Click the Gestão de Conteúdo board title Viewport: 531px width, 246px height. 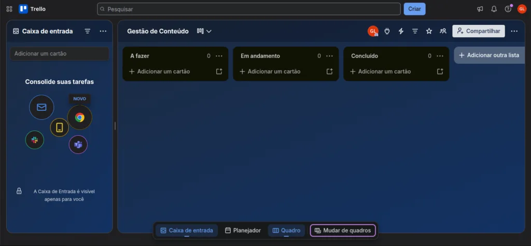click(158, 31)
